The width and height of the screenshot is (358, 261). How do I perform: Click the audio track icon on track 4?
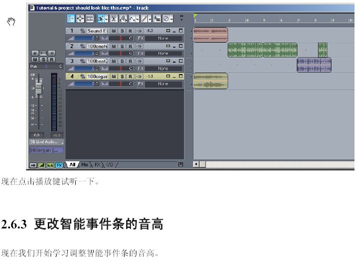[82, 77]
